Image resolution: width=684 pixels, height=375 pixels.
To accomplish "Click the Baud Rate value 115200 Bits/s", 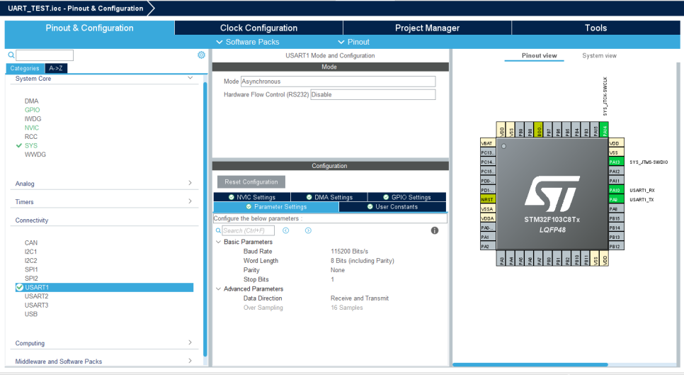I will pos(349,252).
